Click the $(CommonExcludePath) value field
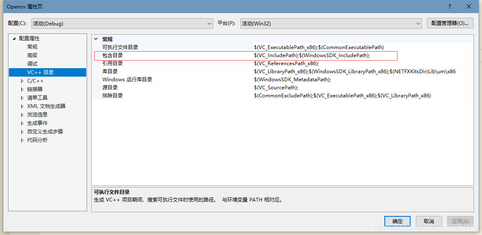 point(363,96)
